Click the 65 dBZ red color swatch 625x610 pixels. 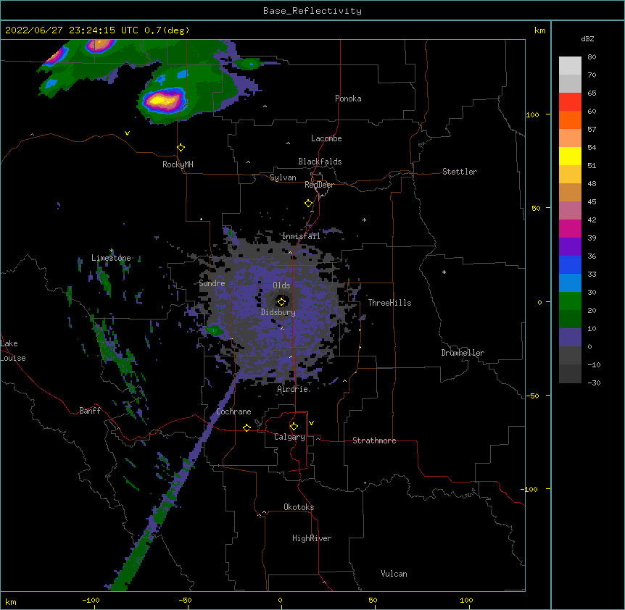click(x=570, y=101)
